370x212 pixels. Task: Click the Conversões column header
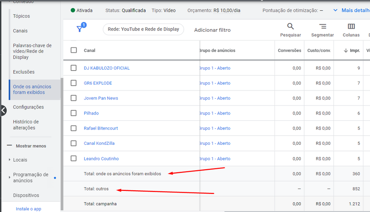click(290, 50)
